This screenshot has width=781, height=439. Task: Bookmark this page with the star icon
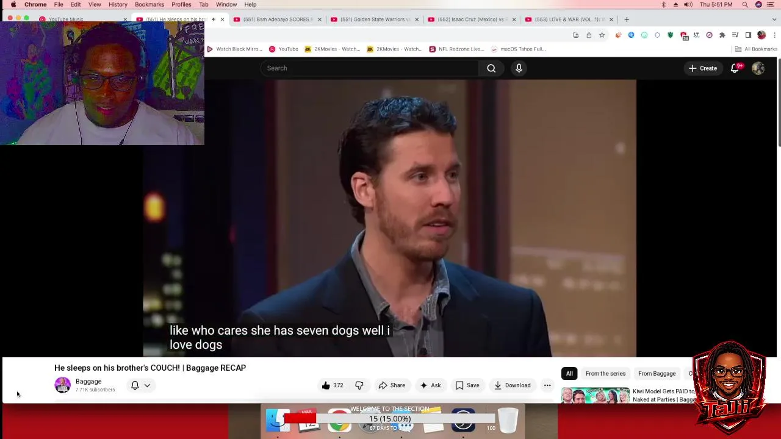click(x=602, y=35)
